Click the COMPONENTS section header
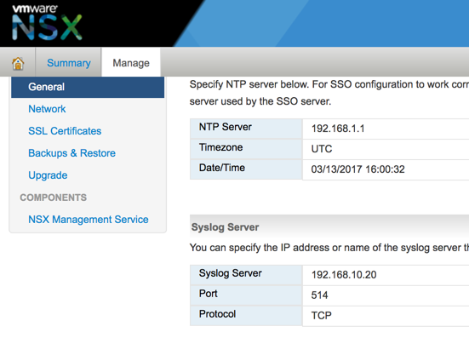Image resolution: width=469 pixels, height=338 pixels. 54,198
